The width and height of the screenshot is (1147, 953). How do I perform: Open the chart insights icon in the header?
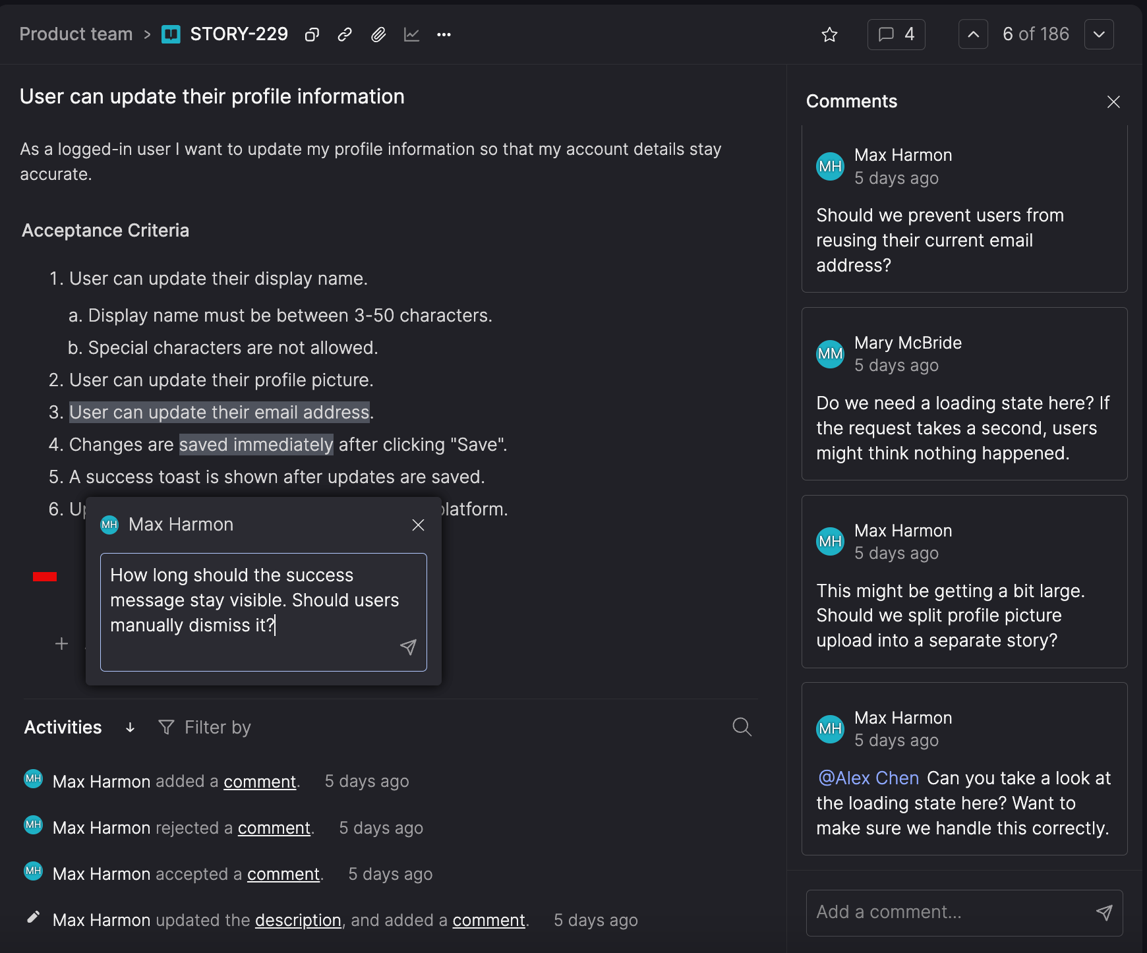411,35
